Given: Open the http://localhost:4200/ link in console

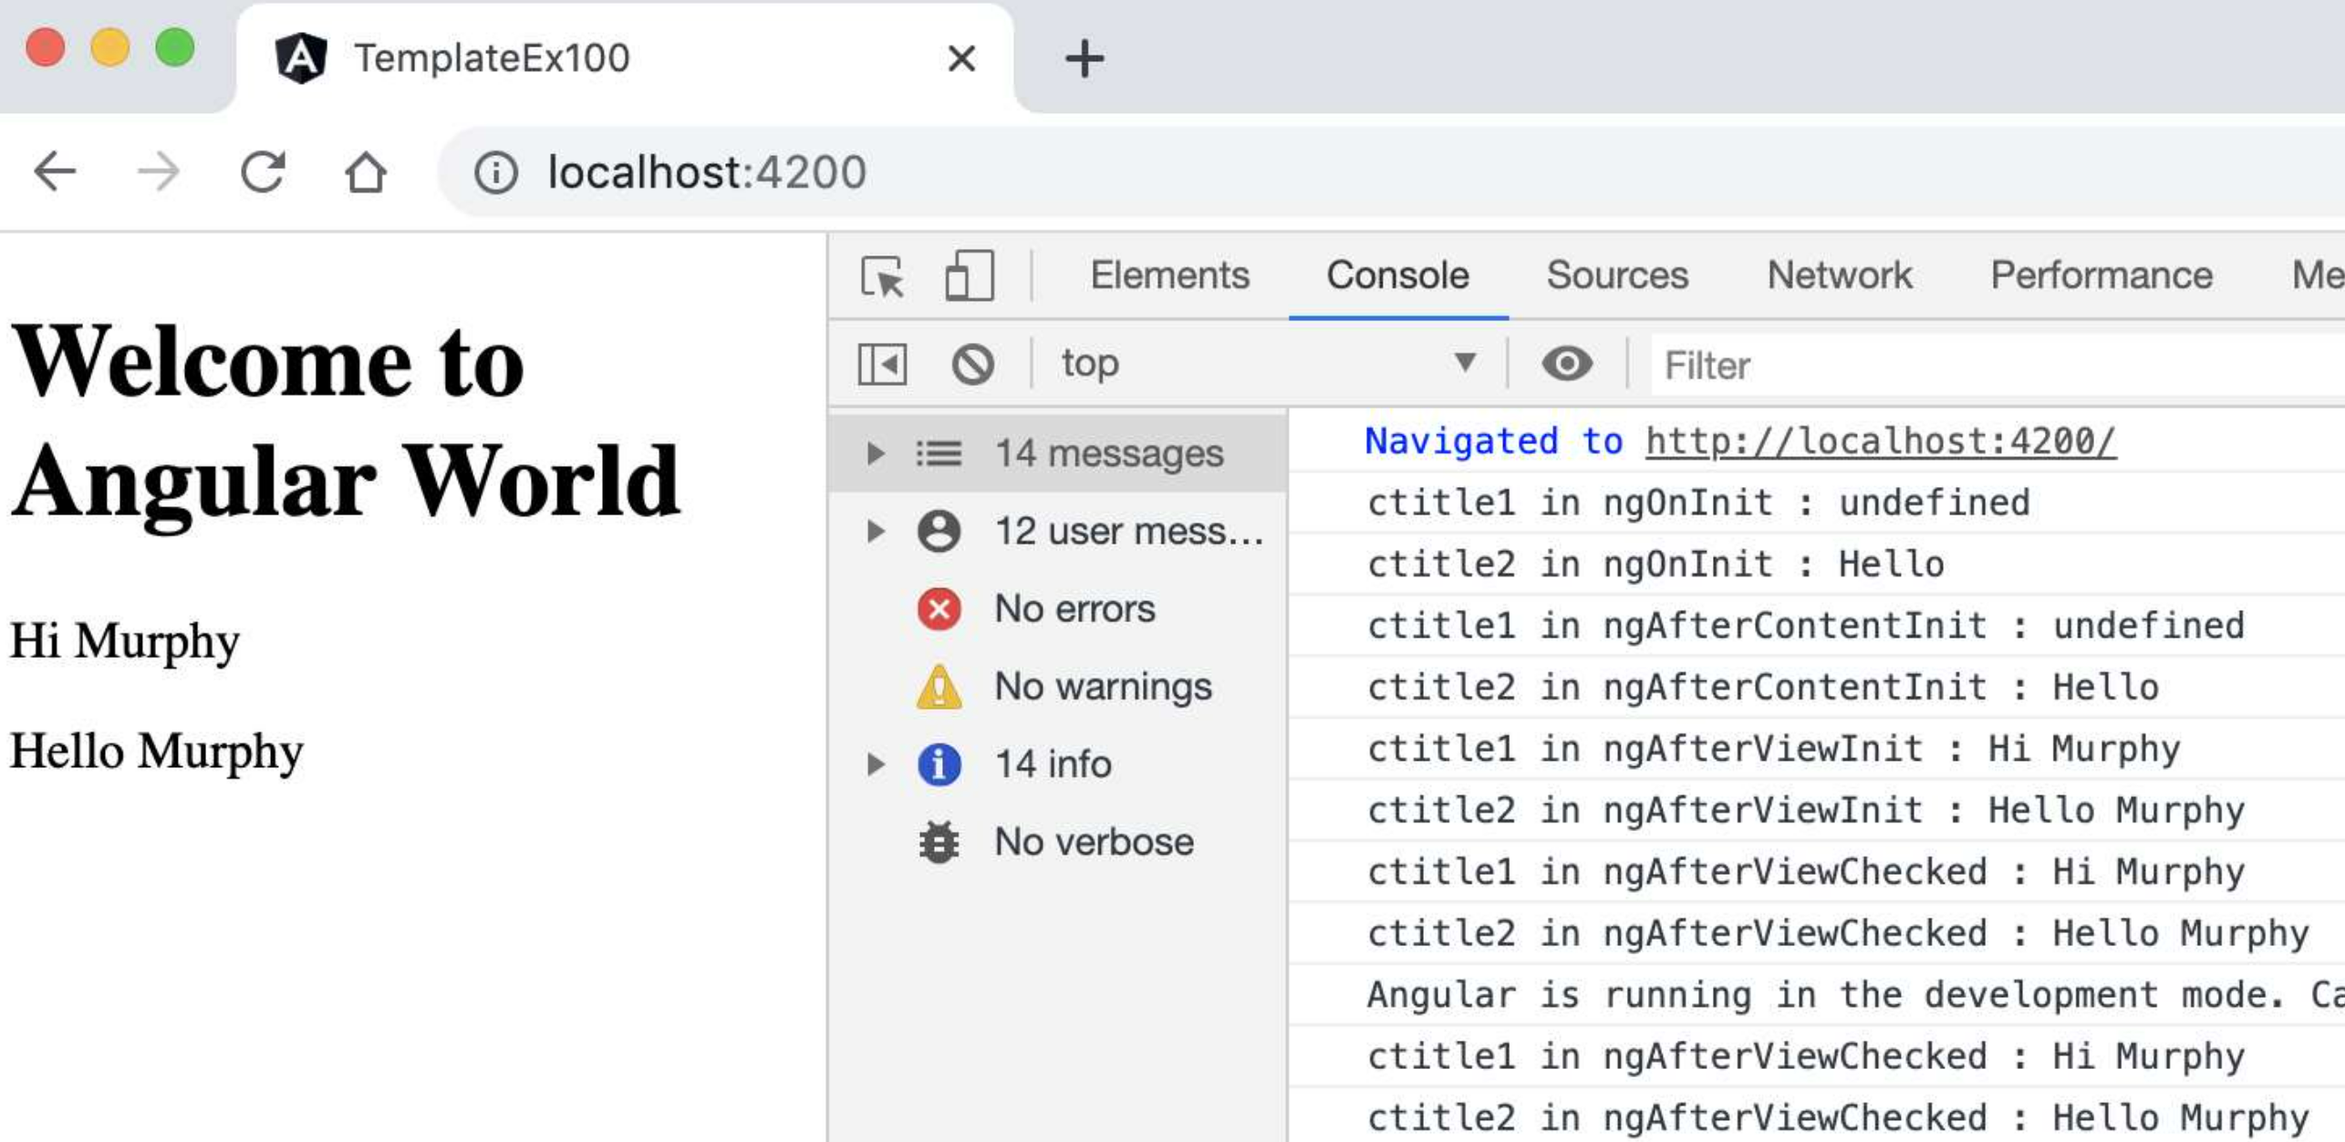Looking at the screenshot, I should click(1880, 441).
